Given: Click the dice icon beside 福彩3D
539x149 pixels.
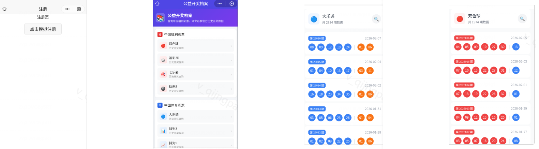Looking at the screenshot, I should tap(163, 60).
